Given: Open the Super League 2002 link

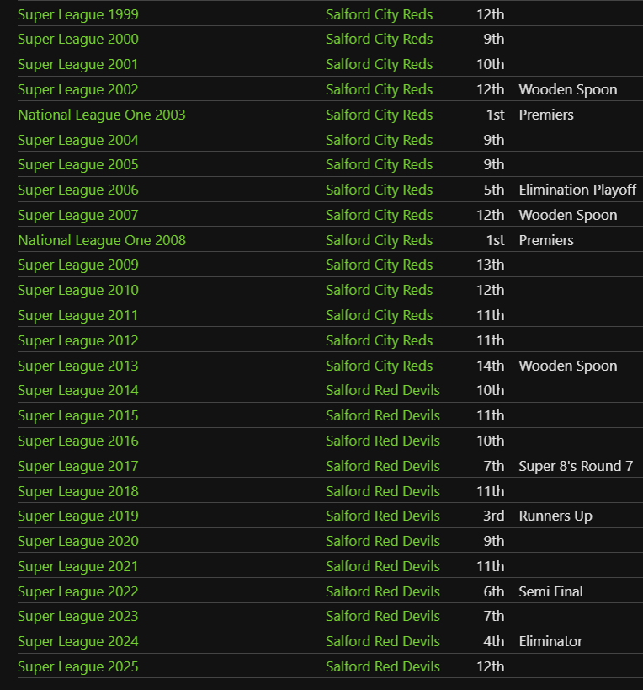Looking at the screenshot, I should pos(77,90).
